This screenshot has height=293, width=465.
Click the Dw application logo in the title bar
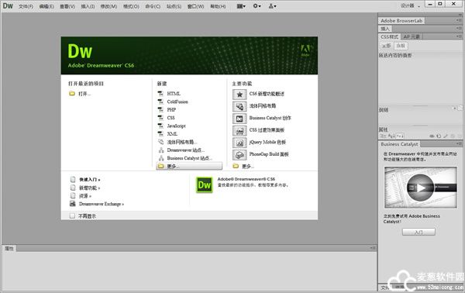point(8,6)
